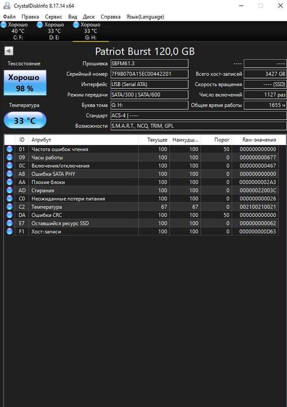Click status orb for attribute C2 Температура
287x407 pixels.
click(9, 207)
